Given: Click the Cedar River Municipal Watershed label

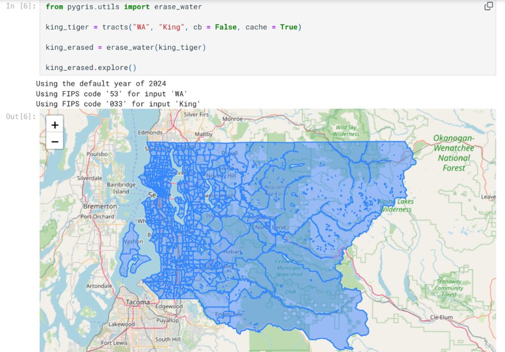Looking at the screenshot, I should [x=289, y=268].
